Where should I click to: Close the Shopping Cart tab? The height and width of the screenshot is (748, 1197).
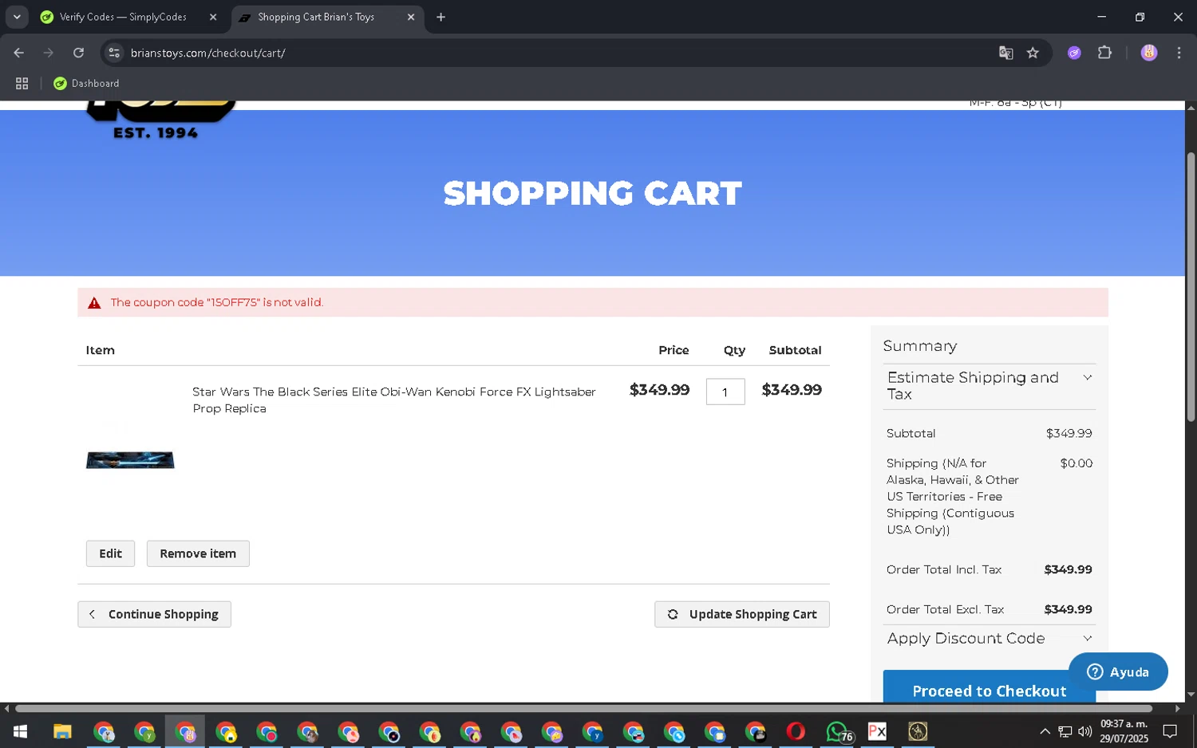(411, 17)
